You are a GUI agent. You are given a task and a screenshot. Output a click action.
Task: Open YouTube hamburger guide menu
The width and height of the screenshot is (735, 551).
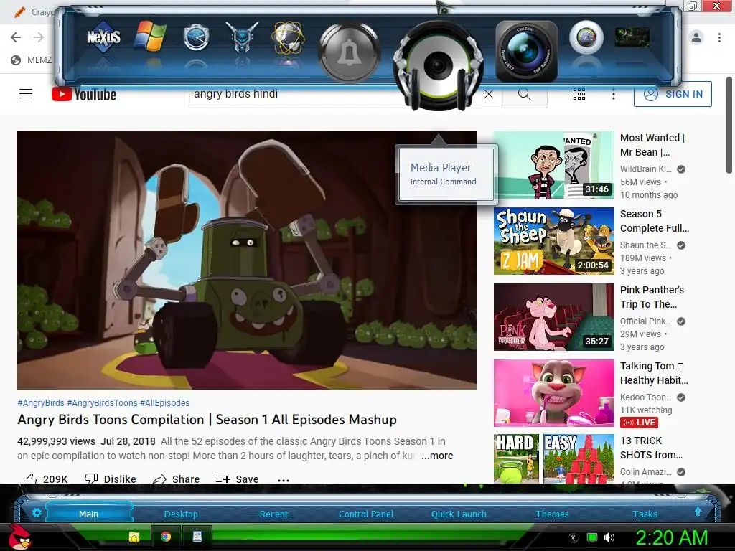click(26, 94)
